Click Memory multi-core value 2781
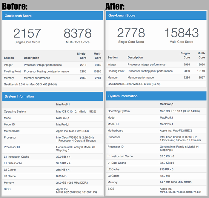The image size is (209, 198). coord(98,78)
